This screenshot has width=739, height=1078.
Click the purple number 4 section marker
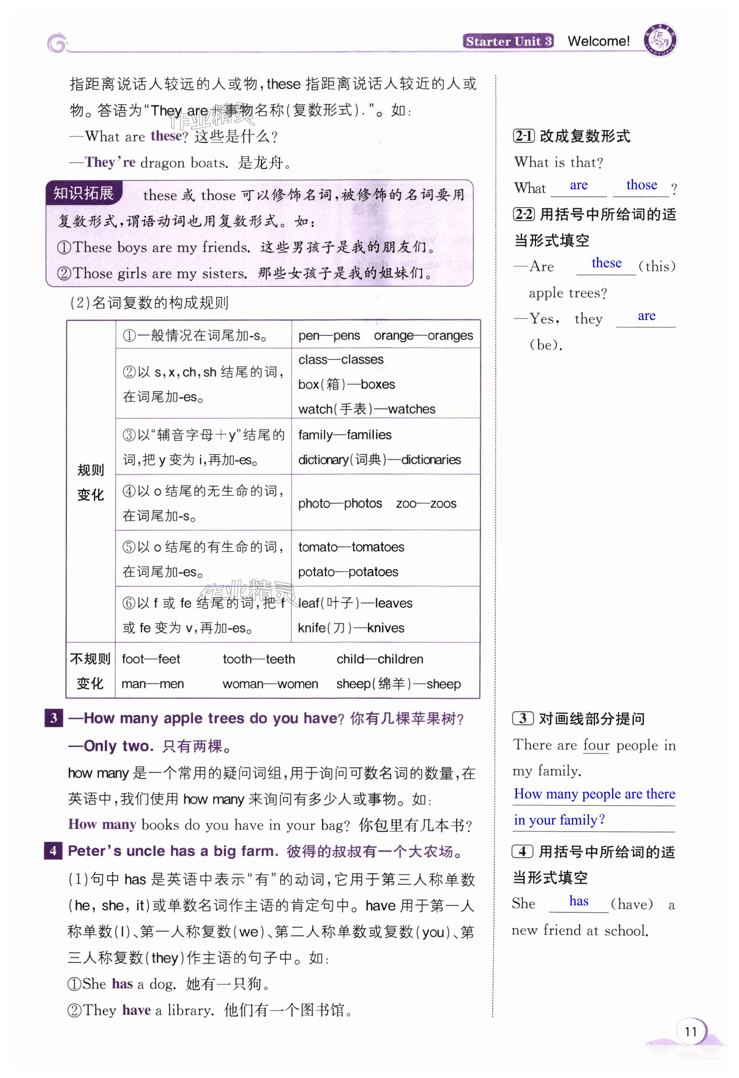[x=53, y=851]
